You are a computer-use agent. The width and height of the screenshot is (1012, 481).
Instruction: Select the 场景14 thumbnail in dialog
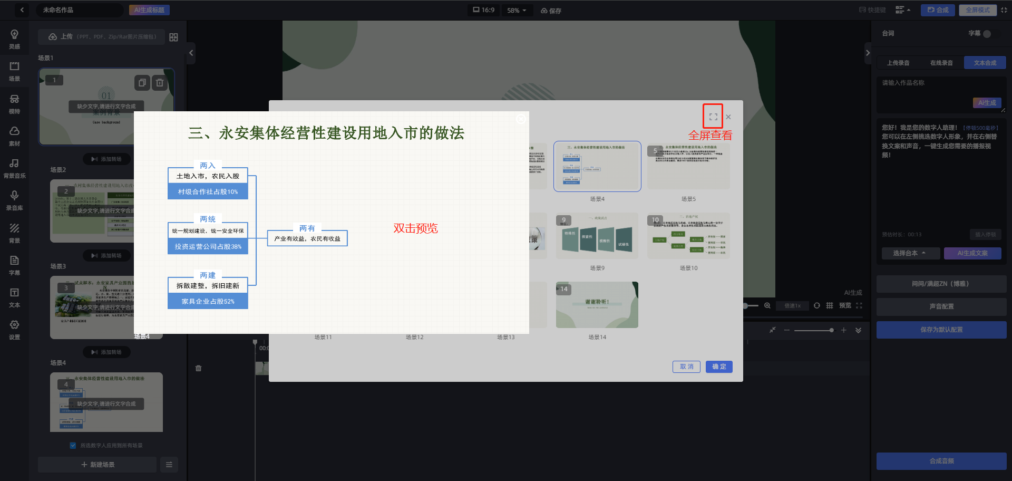tap(597, 305)
